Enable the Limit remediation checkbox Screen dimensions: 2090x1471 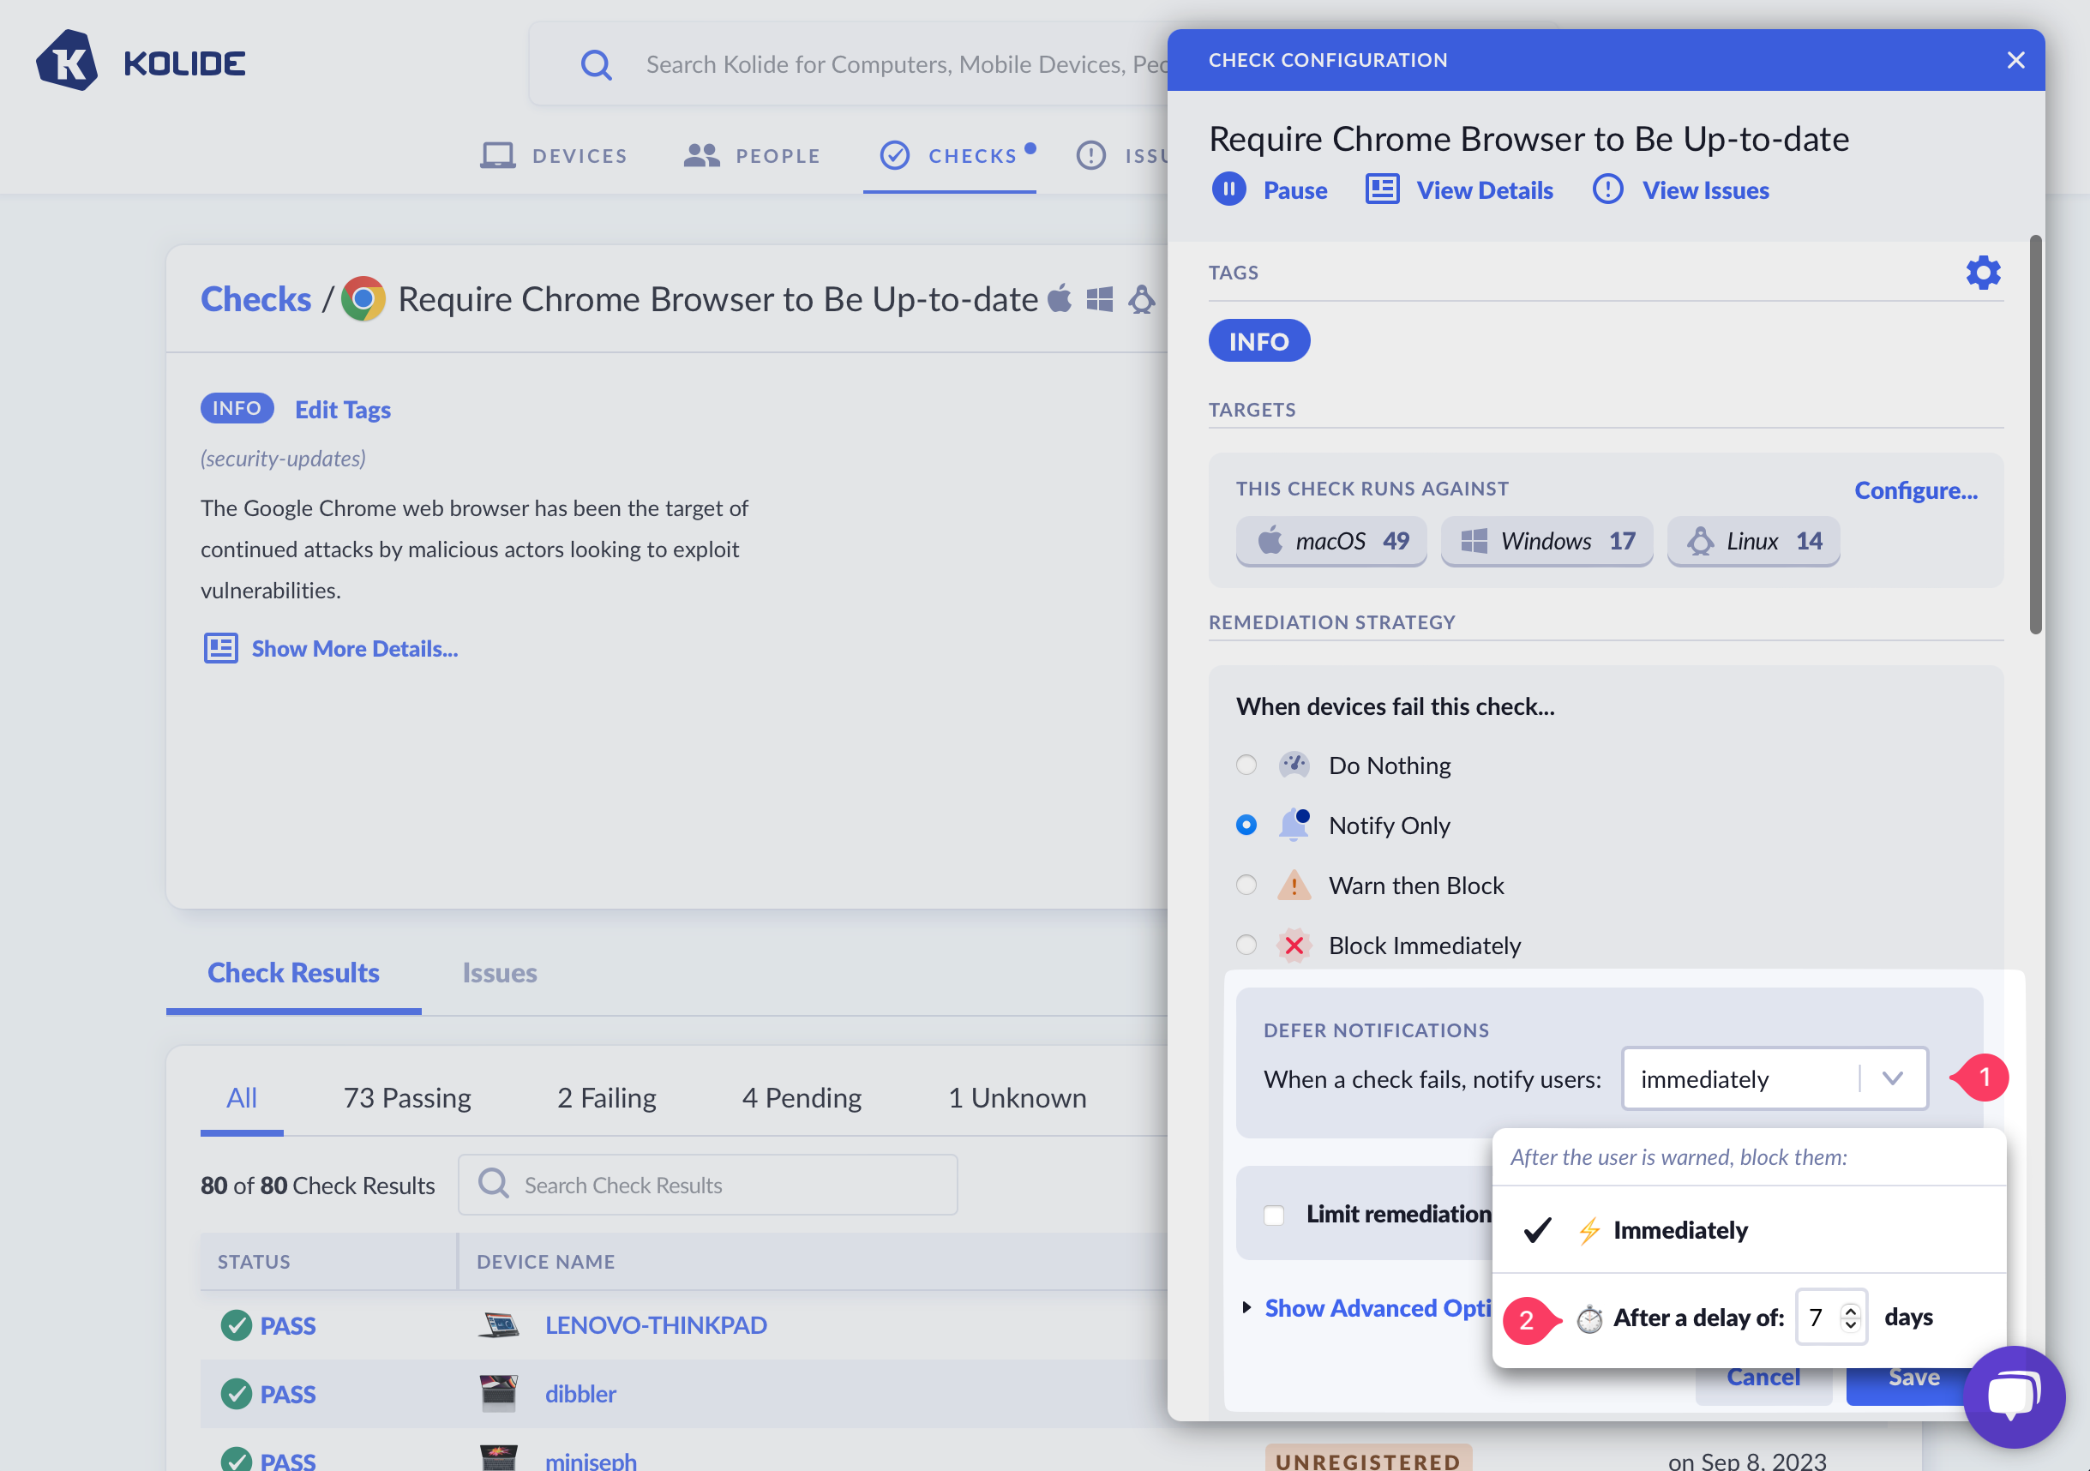(1274, 1215)
